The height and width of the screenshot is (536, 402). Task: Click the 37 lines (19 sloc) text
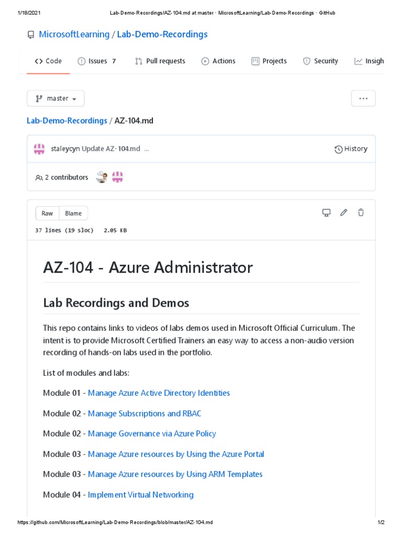64,230
